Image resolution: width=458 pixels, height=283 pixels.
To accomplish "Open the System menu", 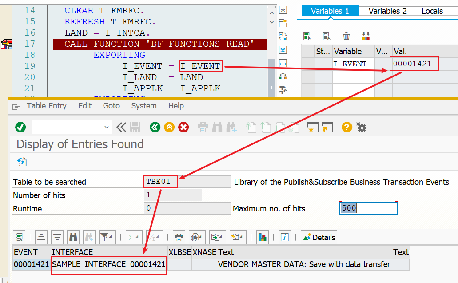I will click(144, 106).
